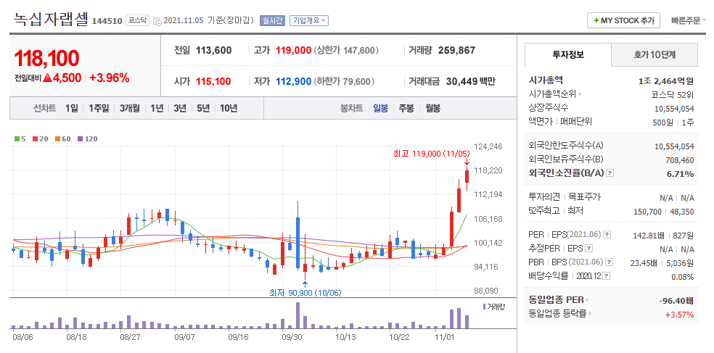Click the 60-day moving average legend marker
This screenshot has width=714, height=353.
point(57,139)
